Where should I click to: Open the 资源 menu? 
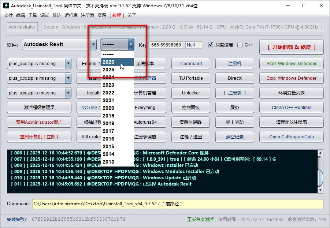click(102, 15)
